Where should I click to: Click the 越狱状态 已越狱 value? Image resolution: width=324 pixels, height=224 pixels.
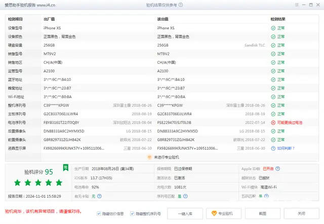(264, 178)
